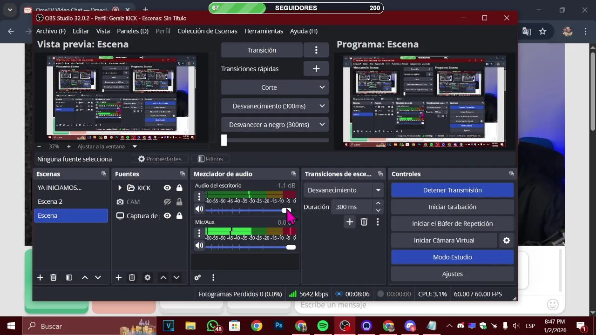Move source down arrow in Fuentes panel

coord(176,277)
